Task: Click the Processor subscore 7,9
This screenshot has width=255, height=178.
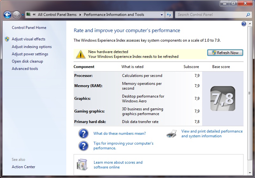Action: (197, 76)
